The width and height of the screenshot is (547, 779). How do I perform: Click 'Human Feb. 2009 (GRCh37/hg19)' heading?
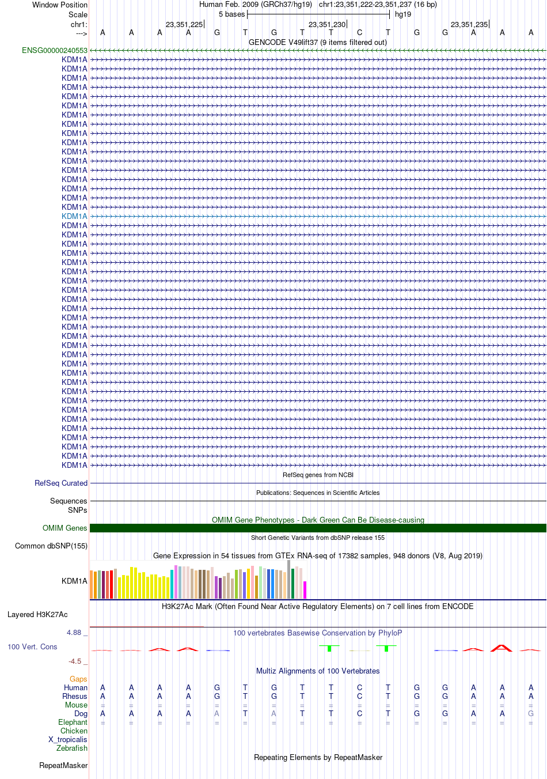pos(256,5)
